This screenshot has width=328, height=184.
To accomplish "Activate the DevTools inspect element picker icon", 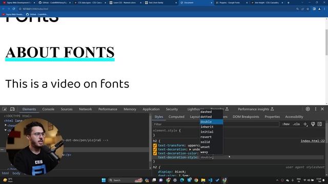I will tap(5, 109).
